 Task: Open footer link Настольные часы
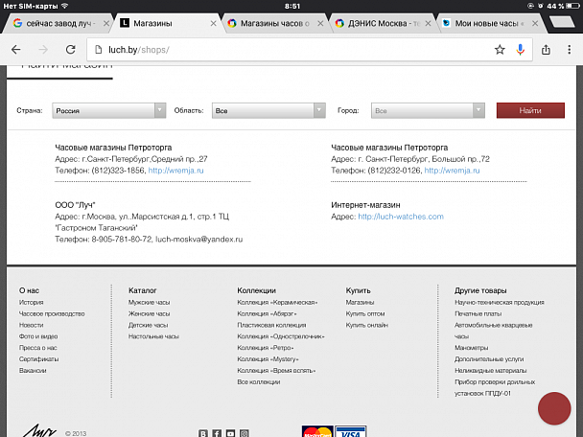pyautogui.click(x=153, y=336)
